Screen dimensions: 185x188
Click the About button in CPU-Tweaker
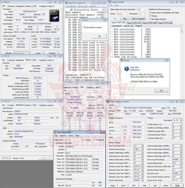point(166,185)
